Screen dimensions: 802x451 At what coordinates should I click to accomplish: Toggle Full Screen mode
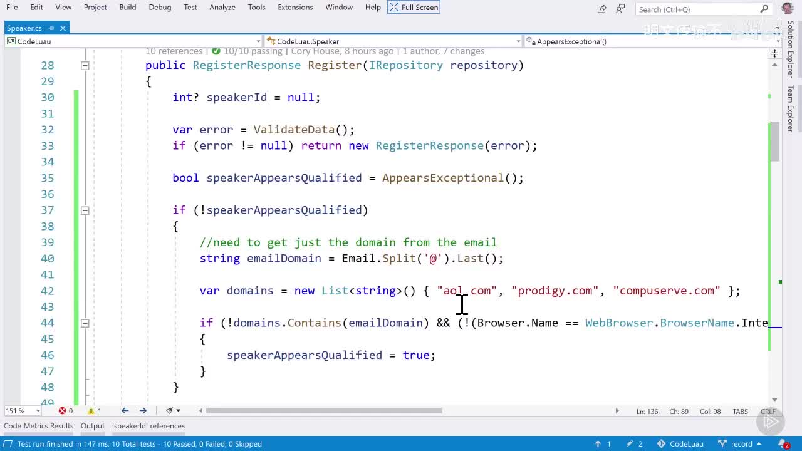click(414, 7)
